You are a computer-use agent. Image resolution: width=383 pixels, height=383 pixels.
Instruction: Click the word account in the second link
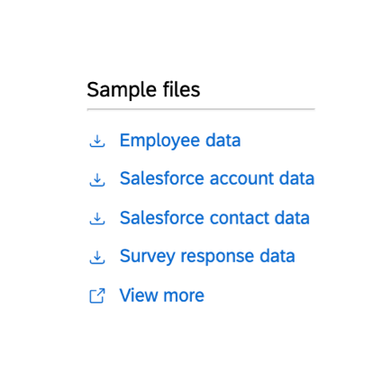pyautogui.click(x=242, y=179)
